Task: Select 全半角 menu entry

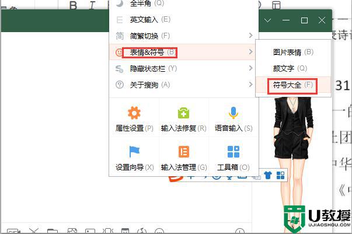Action: [x=184, y=3]
